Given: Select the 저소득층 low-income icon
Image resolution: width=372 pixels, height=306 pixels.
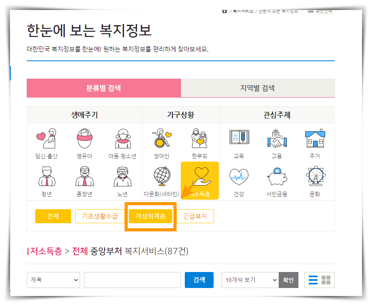Looking at the screenshot, I should point(200,181).
